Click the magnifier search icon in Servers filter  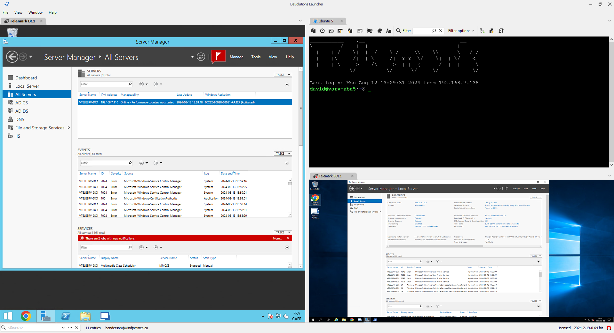pyautogui.click(x=130, y=84)
